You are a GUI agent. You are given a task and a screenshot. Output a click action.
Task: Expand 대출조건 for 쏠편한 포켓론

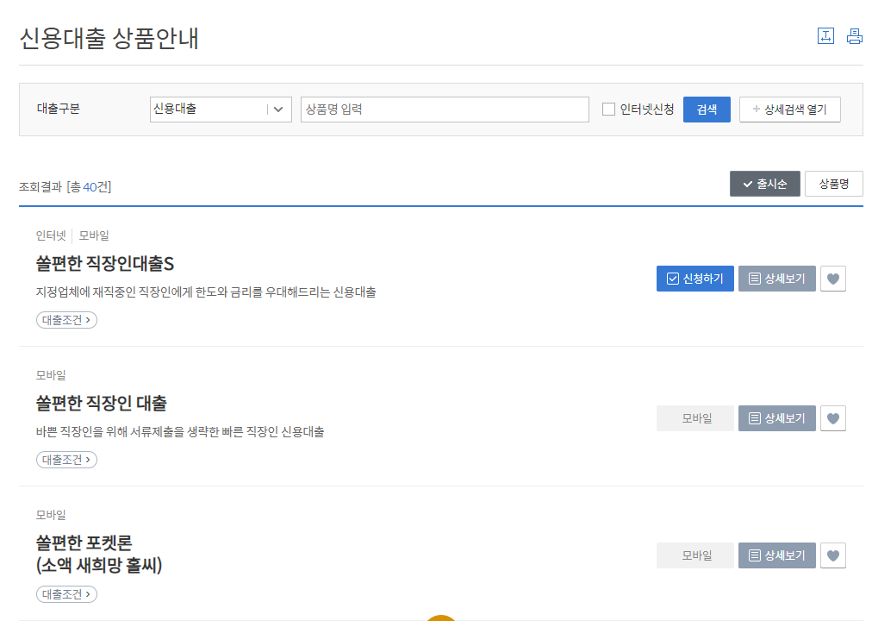point(66,594)
